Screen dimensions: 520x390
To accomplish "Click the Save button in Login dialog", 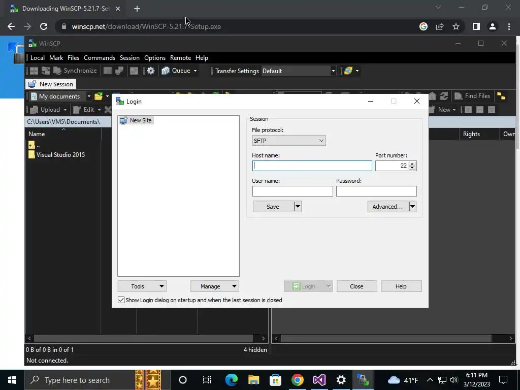I will pos(273,207).
